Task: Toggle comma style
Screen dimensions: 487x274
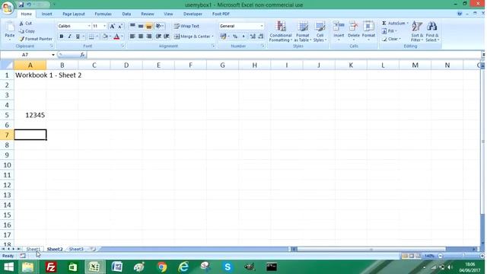Action: click(x=243, y=37)
